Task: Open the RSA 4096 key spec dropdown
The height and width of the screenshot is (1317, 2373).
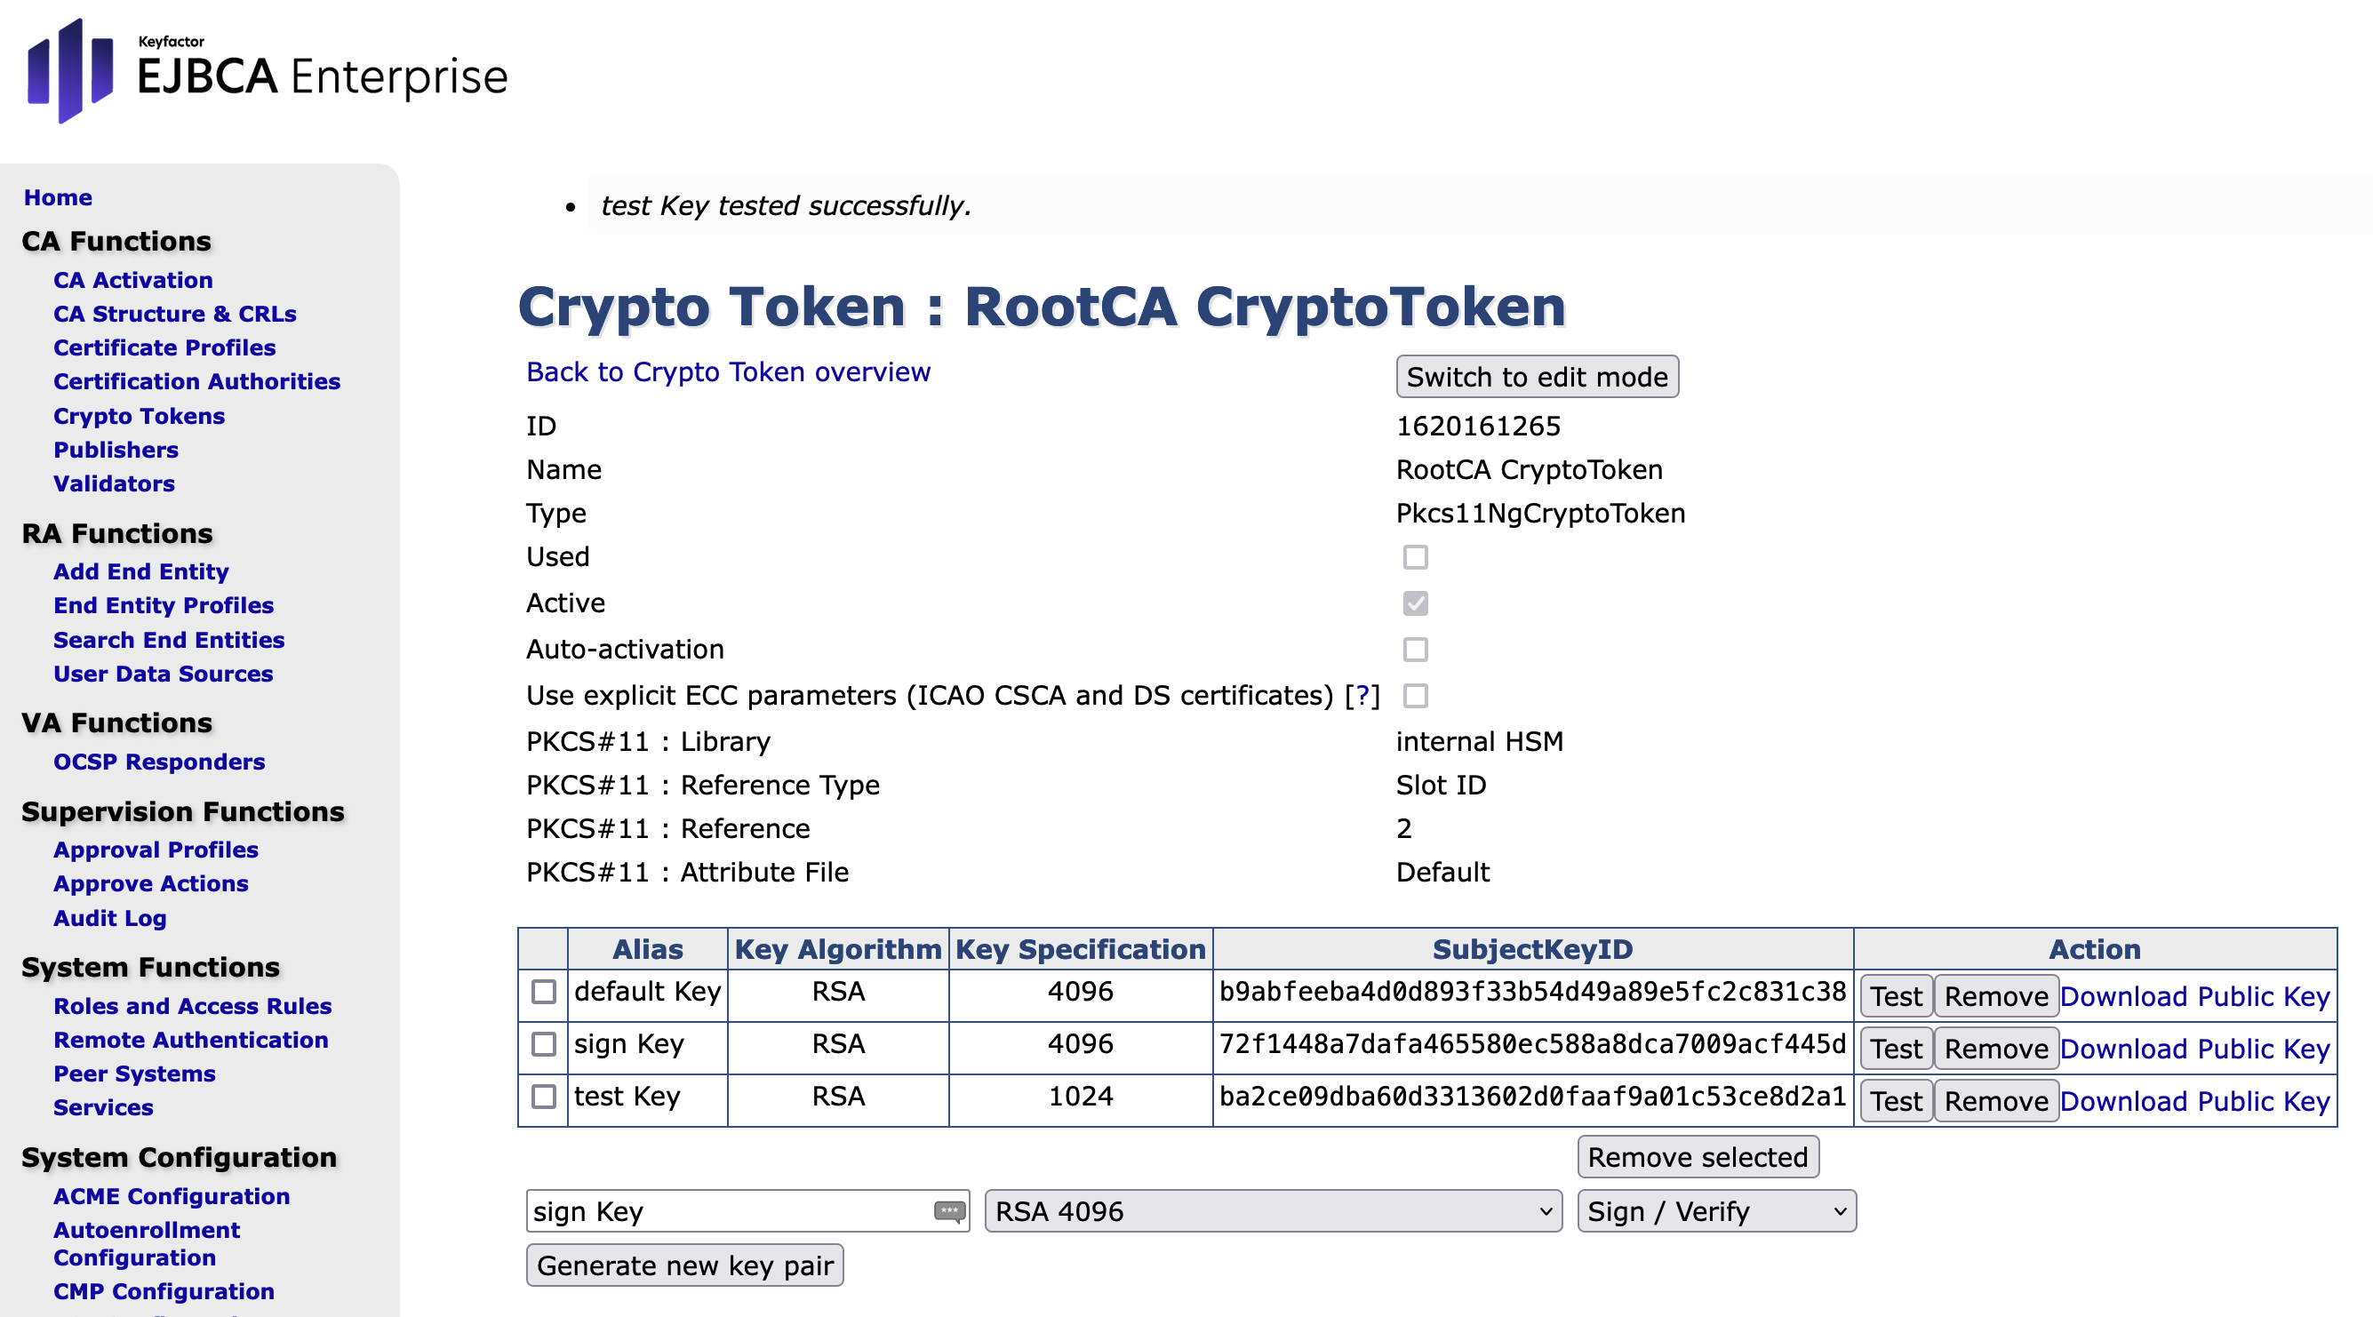Action: click(x=1273, y=1211)
